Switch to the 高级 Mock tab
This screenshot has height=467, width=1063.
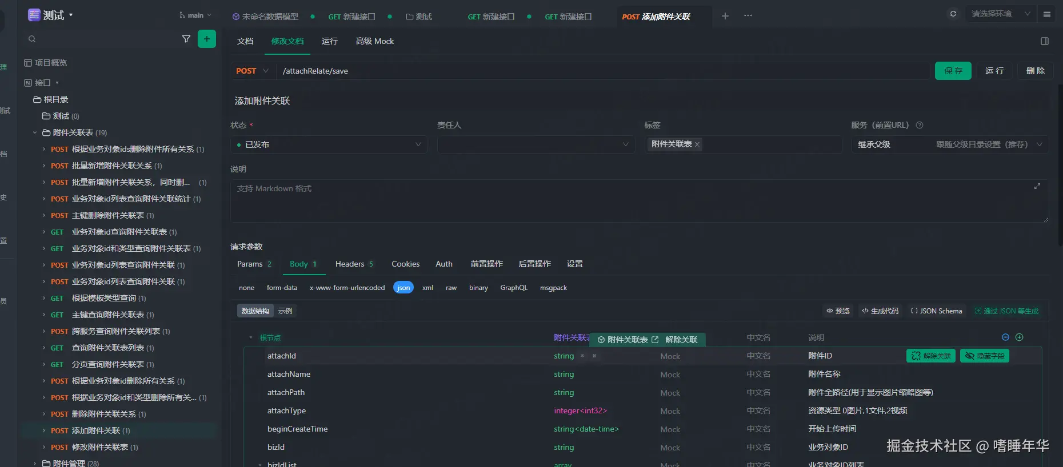pyautogui.click(x=375, y=41)
